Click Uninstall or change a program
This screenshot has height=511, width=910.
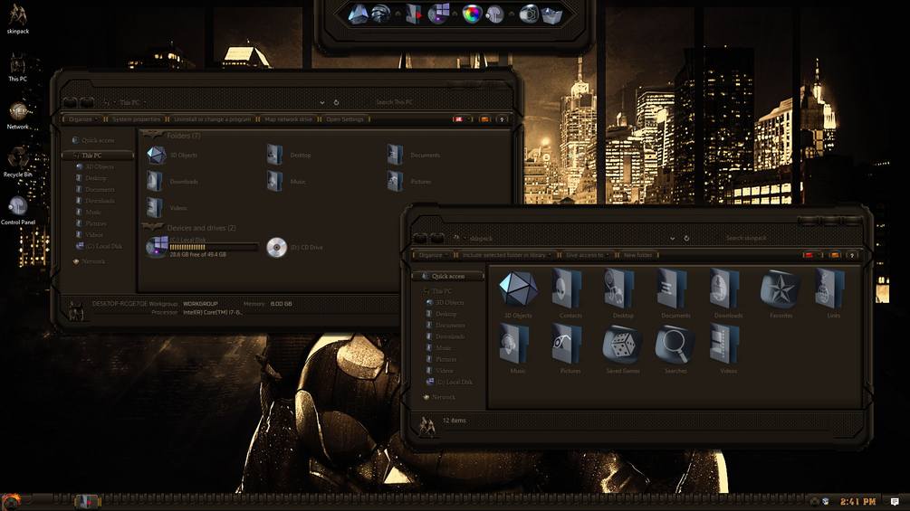(x=213, y=119)
